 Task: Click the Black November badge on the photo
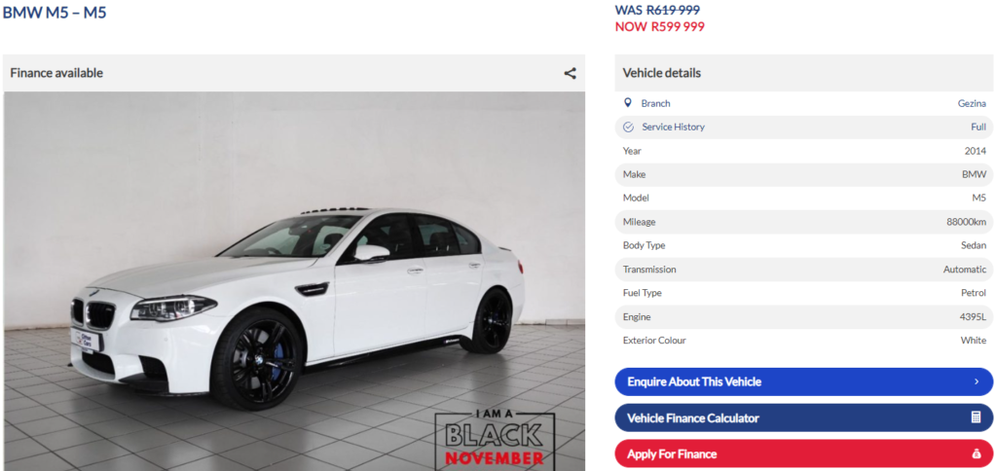495,441
